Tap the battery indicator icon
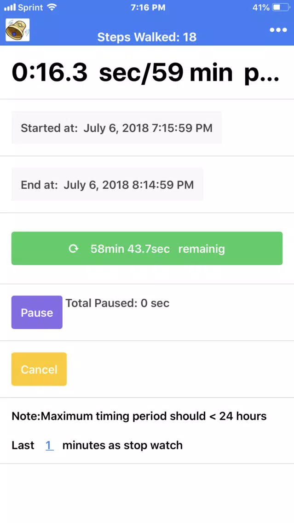 click(281, 7)
